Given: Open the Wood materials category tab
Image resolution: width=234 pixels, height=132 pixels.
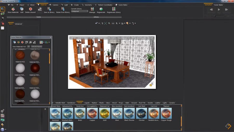Looking at the screenshot, I should pos(114,103).
